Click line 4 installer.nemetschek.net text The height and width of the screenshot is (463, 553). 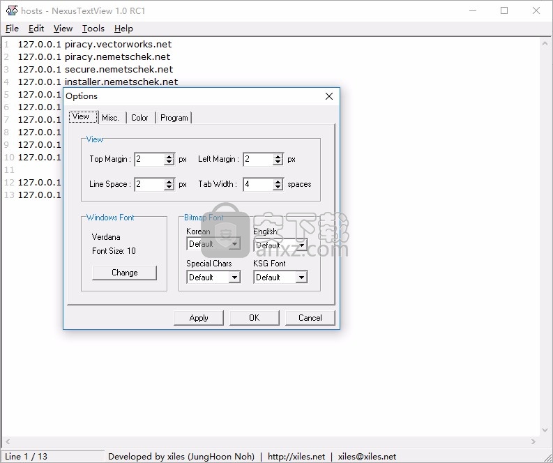point(121,82)
